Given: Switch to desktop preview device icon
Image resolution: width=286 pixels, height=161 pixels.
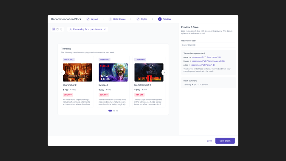Looking at the screenshot, I should (x=54, y=29).
